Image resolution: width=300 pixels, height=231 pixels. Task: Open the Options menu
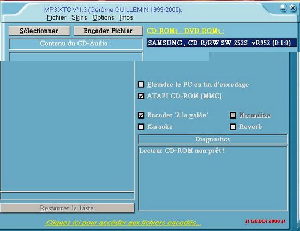[103, 18]
